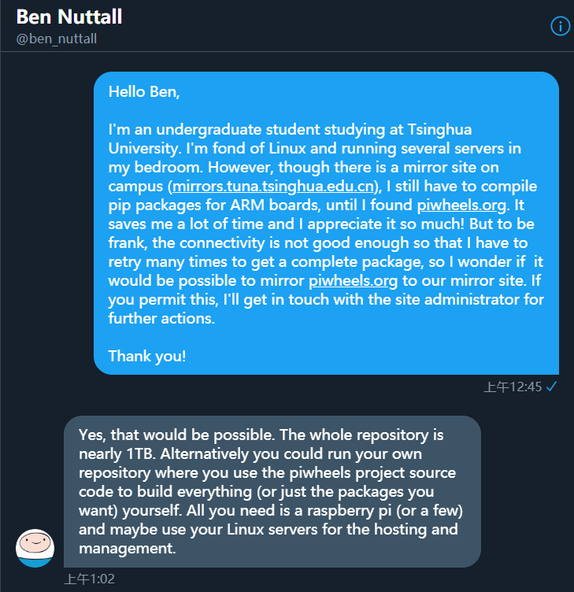Viewport: 574px width, 592px height.
Task: Click the @ben_nuttall handle
Action: click(x=57, y=39)
